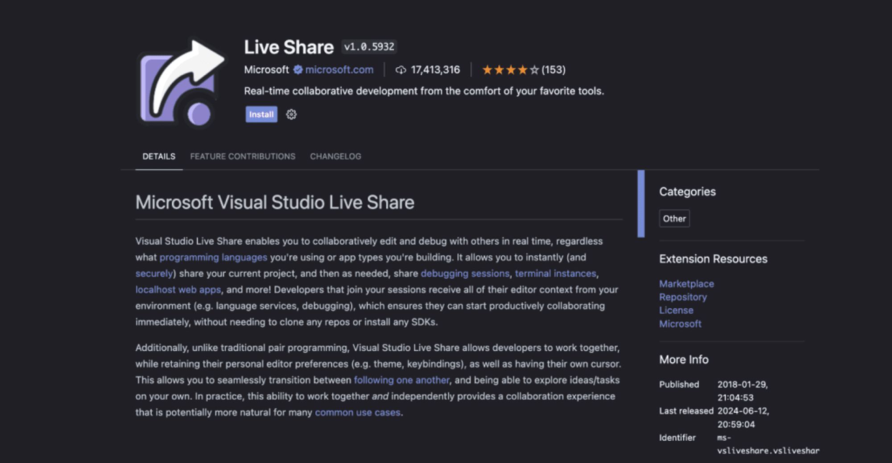
Task: Open the microsoft.com publisher link
Action: (339, 70)
